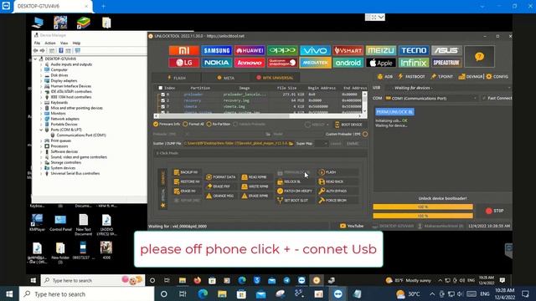Open DEVMGR device manager shortcut
The height and width of the screenshot is (301, 536).
click(x=471, y=77)
